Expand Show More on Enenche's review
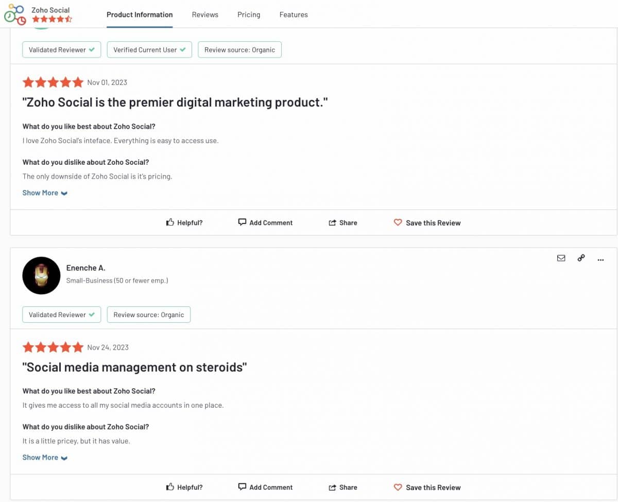Viewport: 618px width, 502px height. tap(45, 458)
